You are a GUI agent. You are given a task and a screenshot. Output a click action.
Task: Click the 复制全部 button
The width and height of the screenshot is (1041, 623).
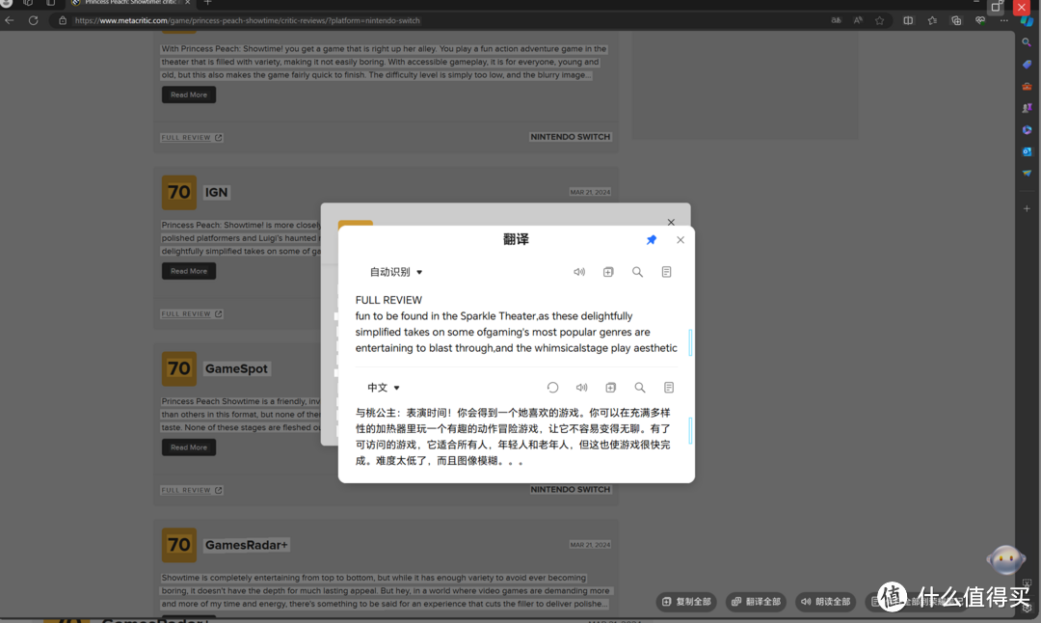[x=685, y=602]
